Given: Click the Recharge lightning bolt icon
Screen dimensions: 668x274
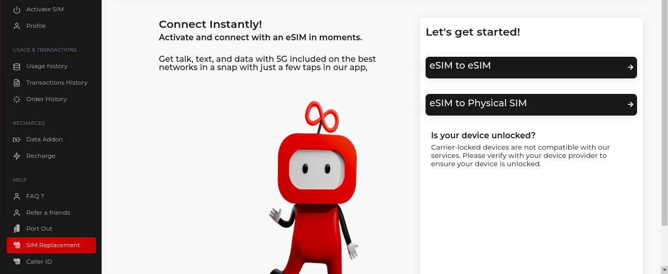Looking at the screenshot, I should [17, 156].
